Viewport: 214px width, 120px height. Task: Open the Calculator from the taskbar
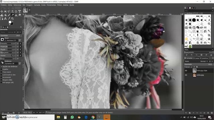[65, 117]
